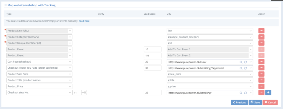This screenshot has width=283, height=109.
Task: Click refresh icon in the kurv URL field
Action: click(x=245, y=62)
